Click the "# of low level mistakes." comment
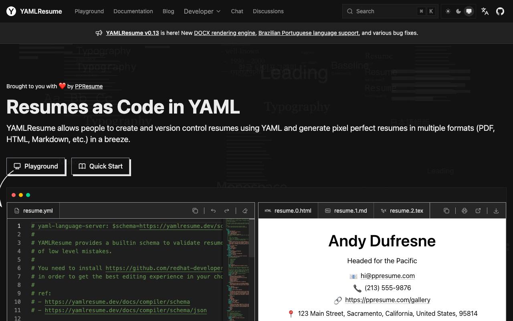513x321 pixels. coord(72,251)
